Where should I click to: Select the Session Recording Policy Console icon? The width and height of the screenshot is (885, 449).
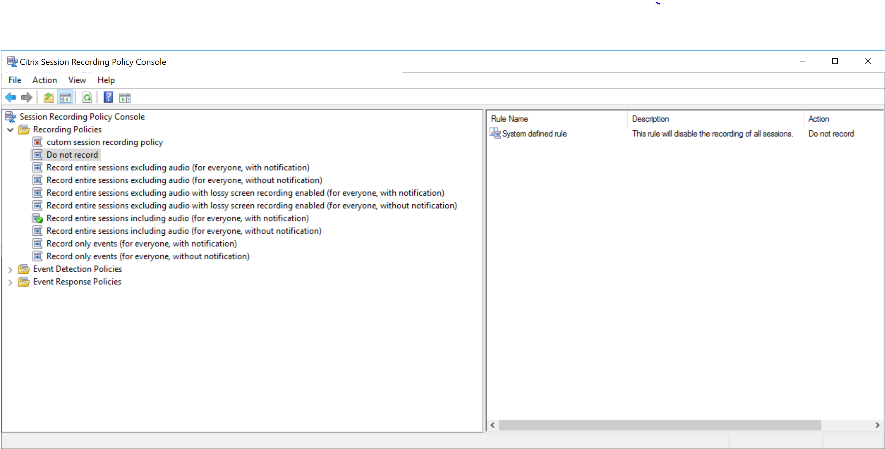10,117
